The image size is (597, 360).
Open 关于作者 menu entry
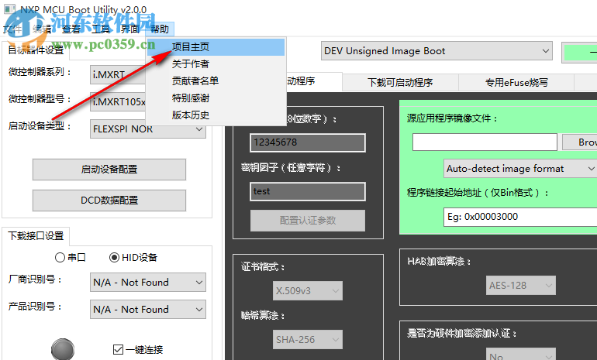[x=216, y=63]
